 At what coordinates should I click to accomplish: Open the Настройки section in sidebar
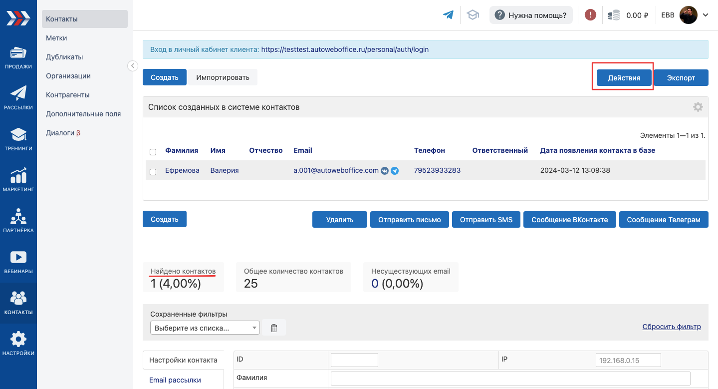pyautogui.click(x=18, y=344)
